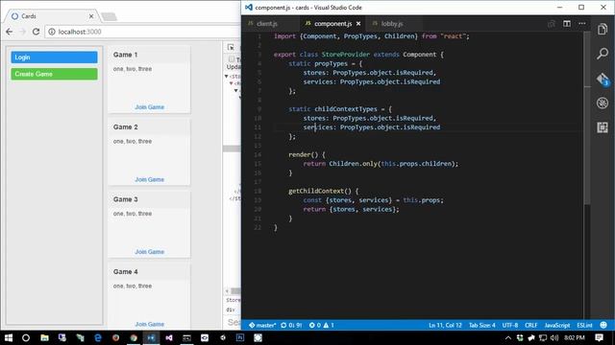Open the feedback smiley in the status bar
The height and width of the screenshot is (345, 615).
coord(603,325)
